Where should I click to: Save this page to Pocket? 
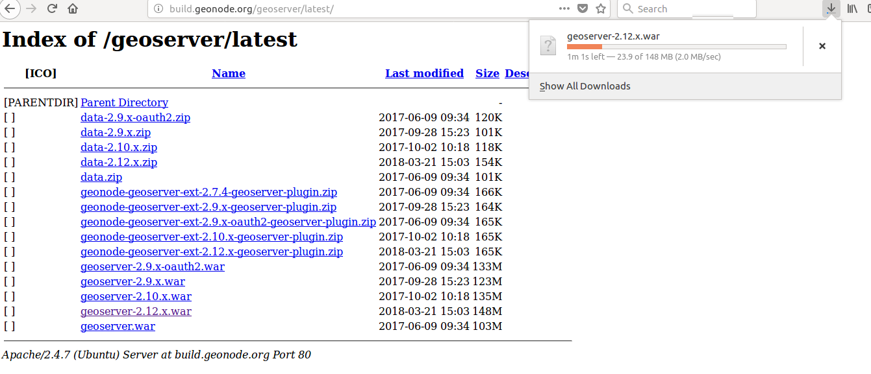(x=583, y=8)
